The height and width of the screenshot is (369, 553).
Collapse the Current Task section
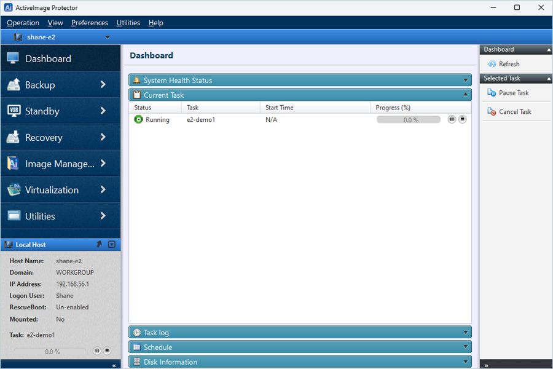(465, 95)
